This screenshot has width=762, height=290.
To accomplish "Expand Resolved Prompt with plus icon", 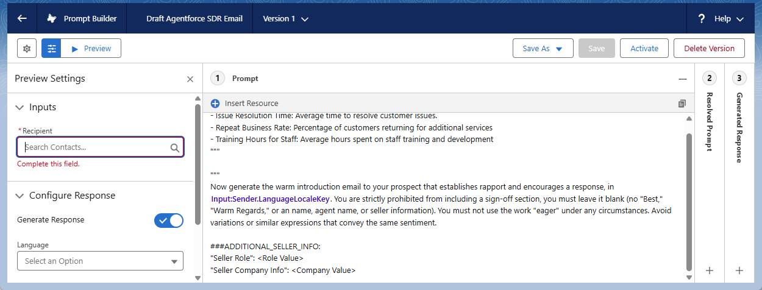I will pyautogui.click(x=710, y=271).
